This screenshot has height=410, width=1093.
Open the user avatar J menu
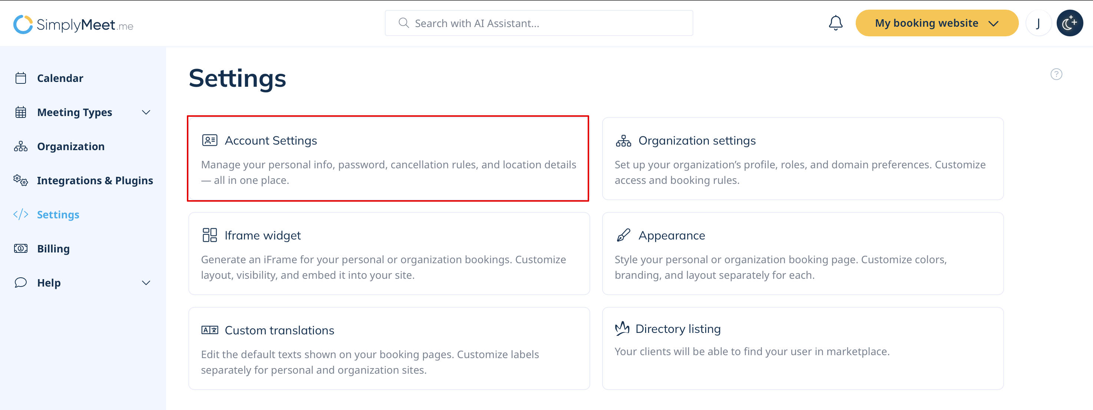coord(1038,23)
